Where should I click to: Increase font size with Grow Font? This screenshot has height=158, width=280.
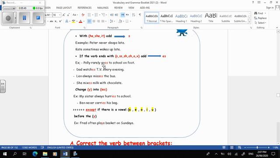64,15
